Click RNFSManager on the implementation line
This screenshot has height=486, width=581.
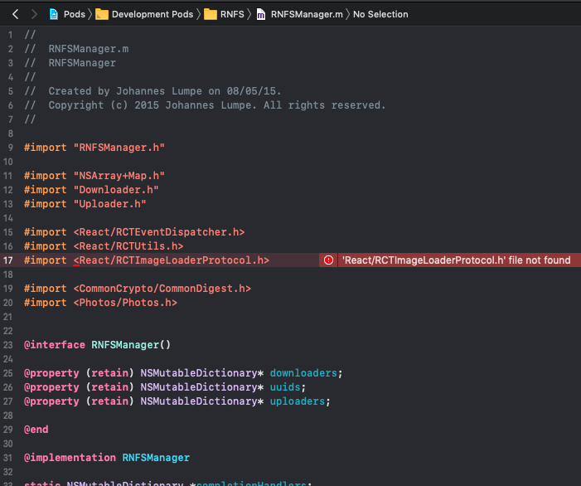(156, 458)
